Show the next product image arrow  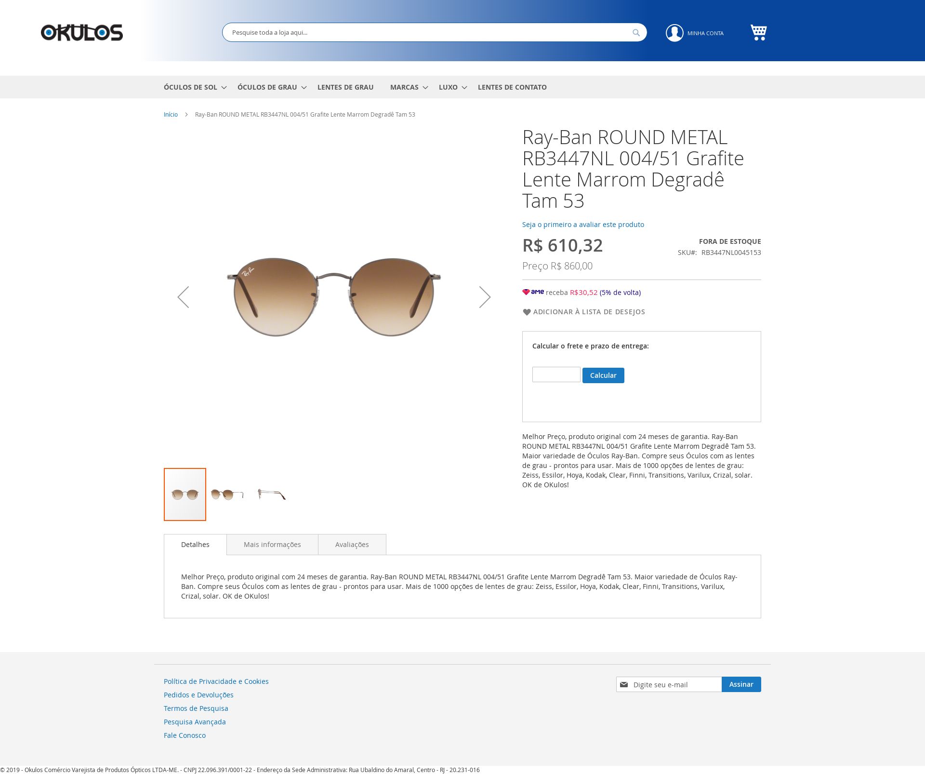[485, 297]
